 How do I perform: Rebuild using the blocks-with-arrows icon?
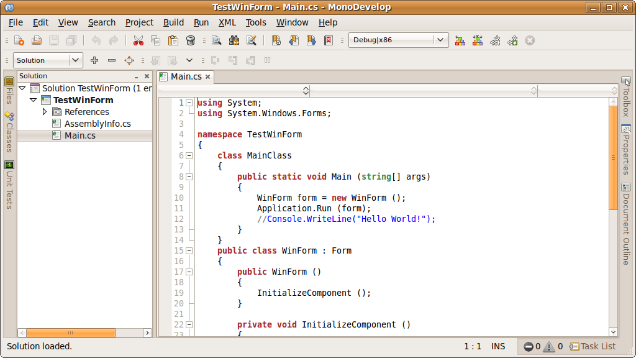[478, 40]
